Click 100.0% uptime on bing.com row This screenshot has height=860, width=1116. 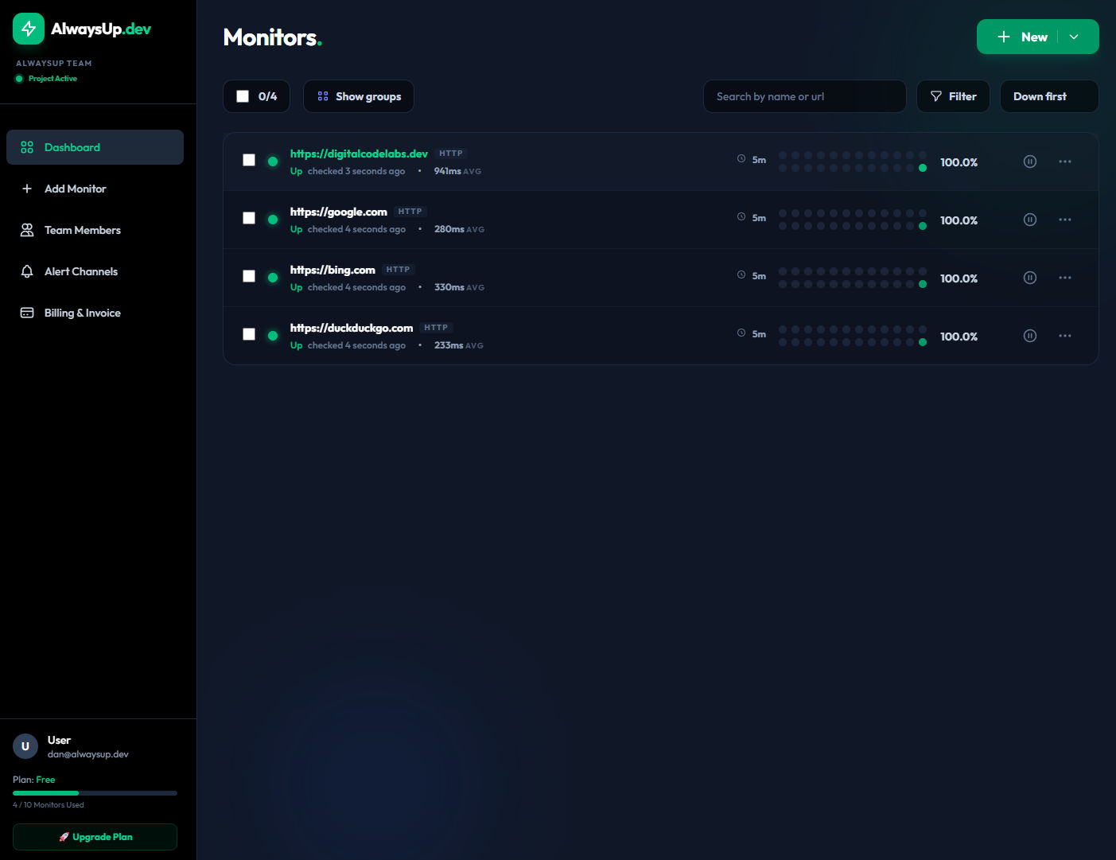point(959,278)
